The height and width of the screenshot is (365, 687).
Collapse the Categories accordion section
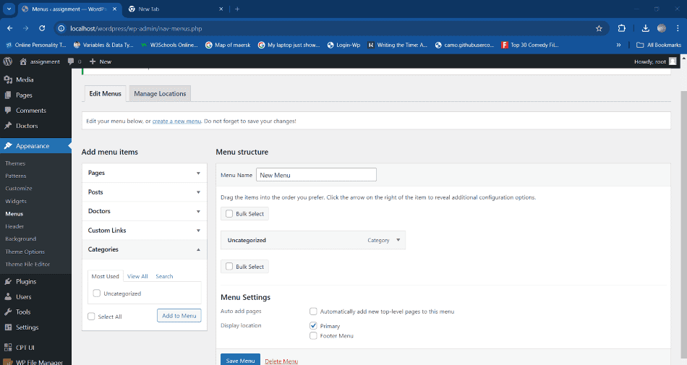pyautogui.click(x=145, y=249)
